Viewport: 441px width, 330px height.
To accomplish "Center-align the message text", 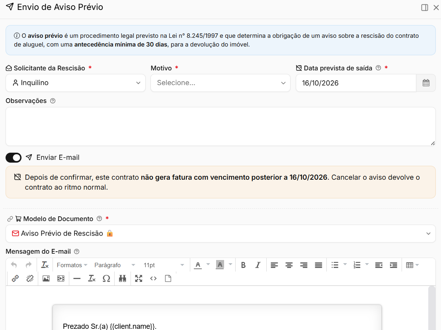I will coord(289,265).
